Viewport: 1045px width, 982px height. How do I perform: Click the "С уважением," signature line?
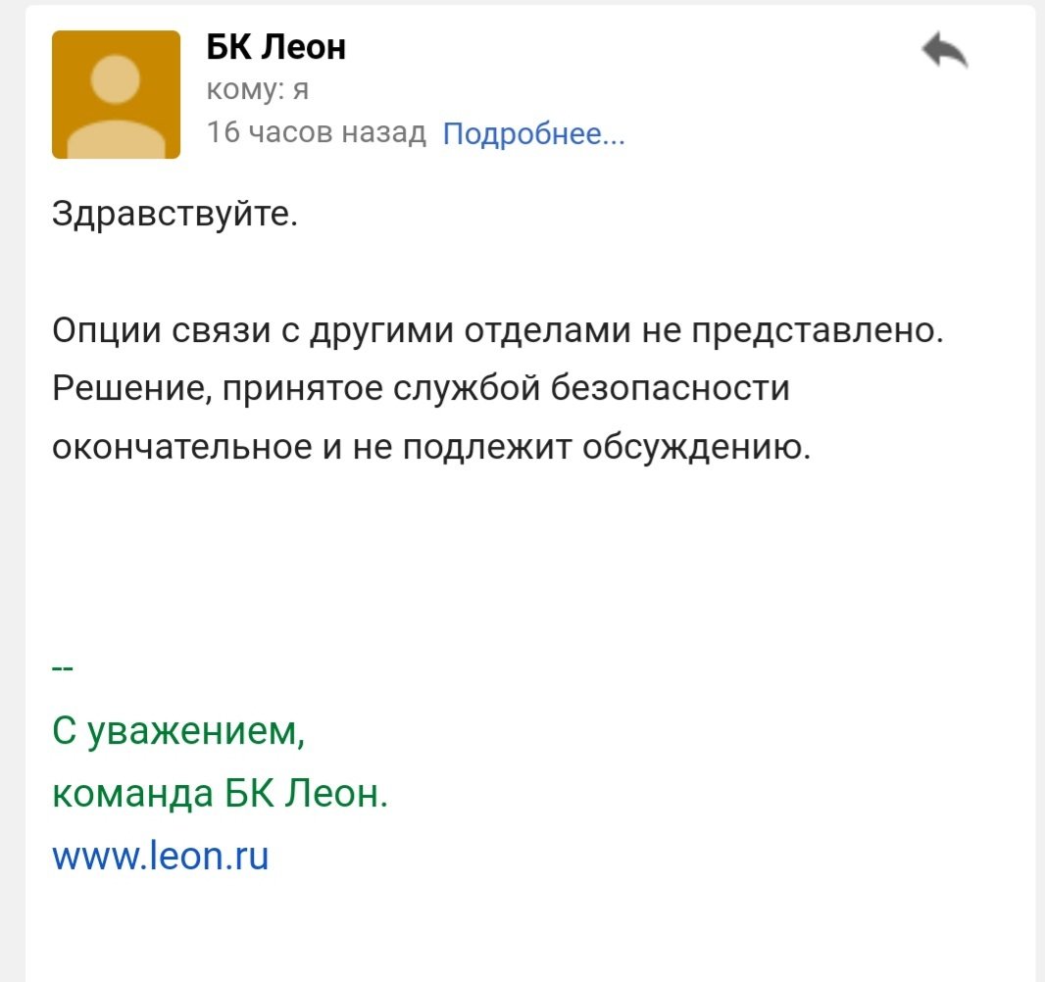[177, 731]
